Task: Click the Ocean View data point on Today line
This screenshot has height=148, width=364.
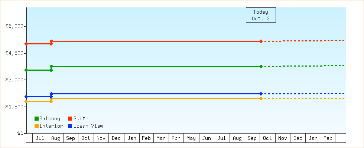Action: coord(261,94)
